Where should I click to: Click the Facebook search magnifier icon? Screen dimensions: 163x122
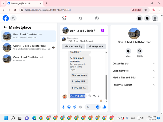(13, 18)
